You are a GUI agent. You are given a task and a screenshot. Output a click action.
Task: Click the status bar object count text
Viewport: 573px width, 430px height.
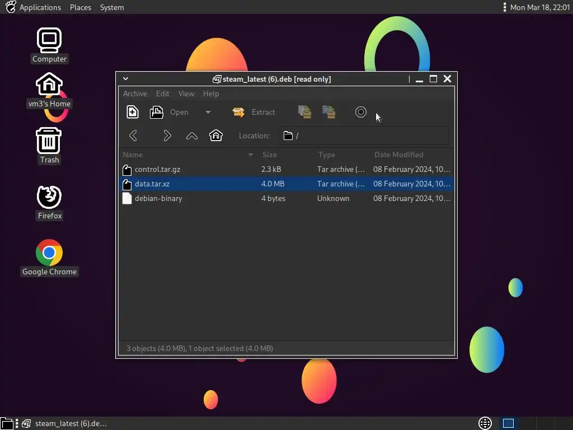click(200, 348)
